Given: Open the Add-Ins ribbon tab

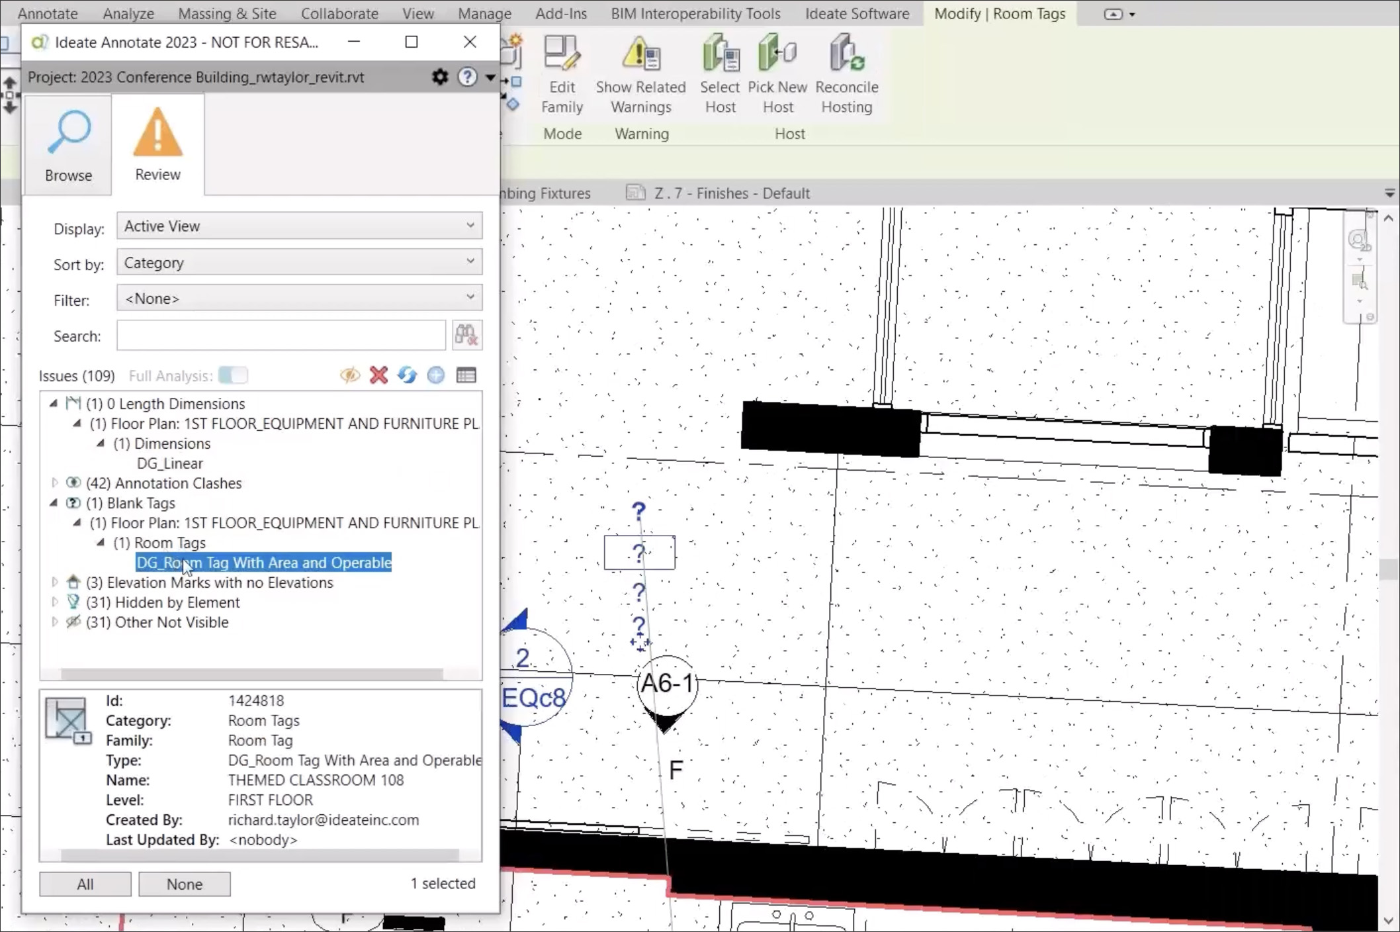Looking at the screenshot, I should [561, 13].
